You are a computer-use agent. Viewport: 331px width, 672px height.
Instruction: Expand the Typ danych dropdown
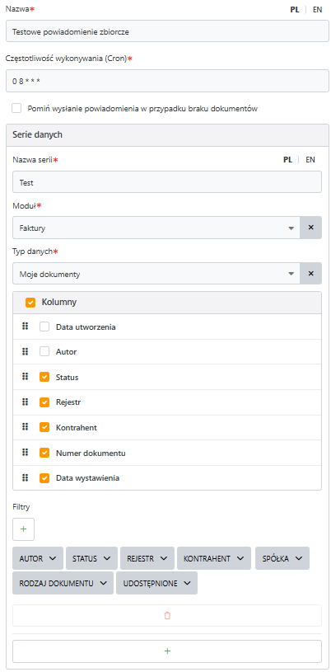point(156,274)
